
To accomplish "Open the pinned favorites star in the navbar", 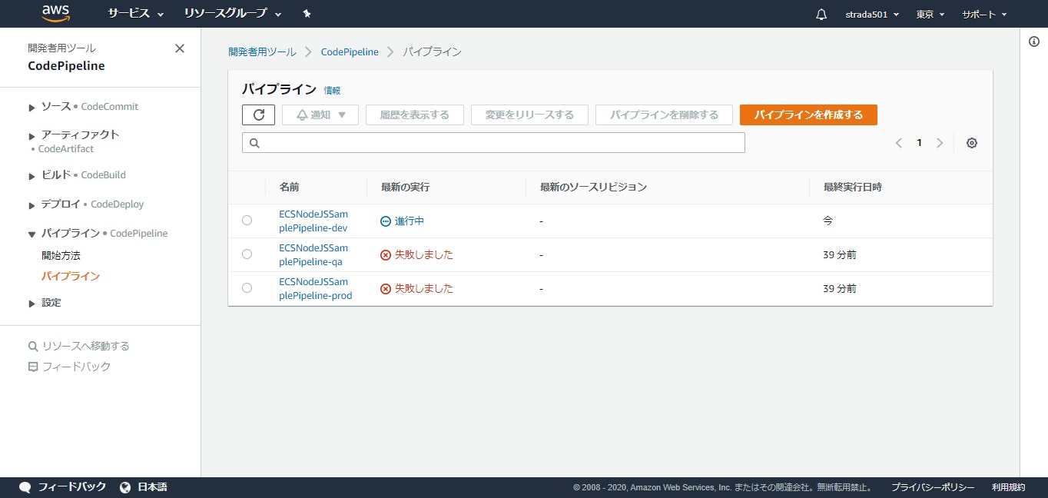I will point(306,13).
